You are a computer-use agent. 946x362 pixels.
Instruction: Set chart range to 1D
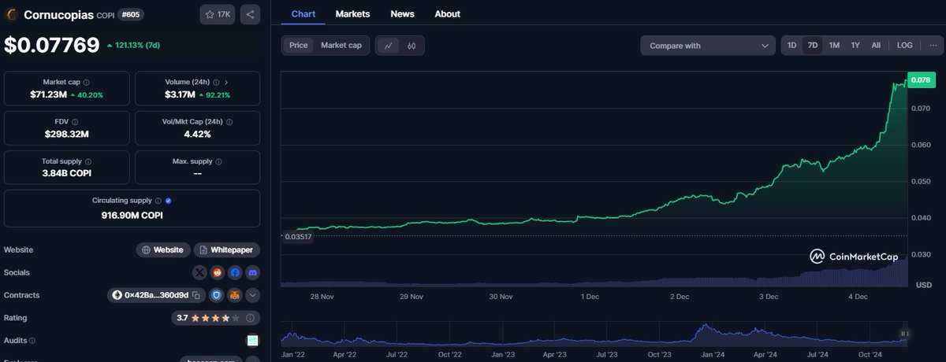(792, 46)
